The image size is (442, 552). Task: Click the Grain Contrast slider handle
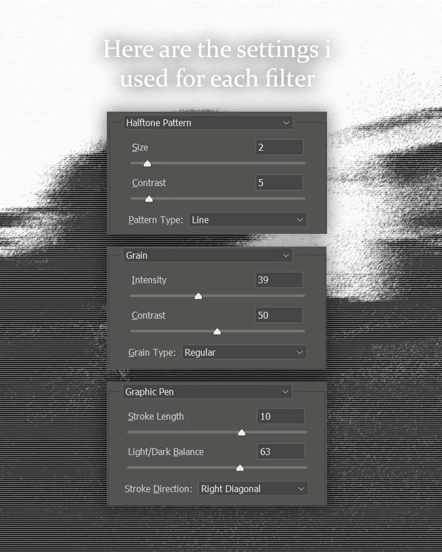217,332
